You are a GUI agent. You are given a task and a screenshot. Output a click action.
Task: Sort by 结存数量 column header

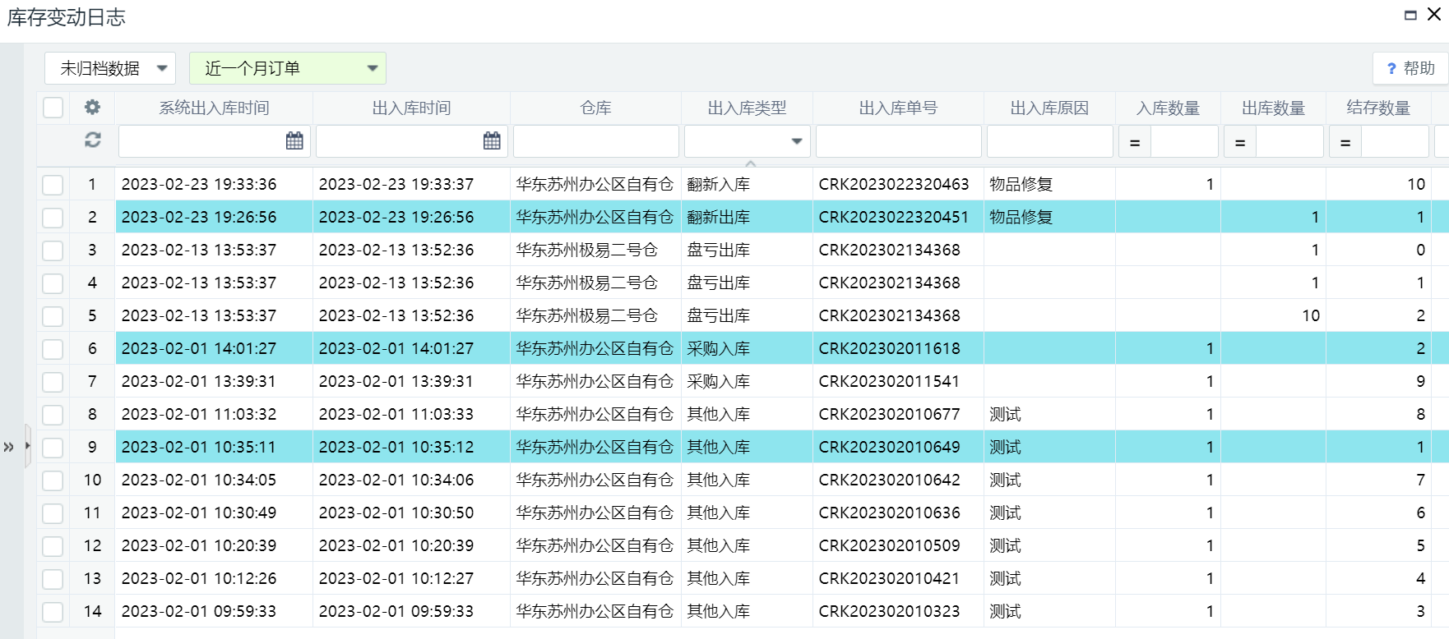tap(1378, 108)
